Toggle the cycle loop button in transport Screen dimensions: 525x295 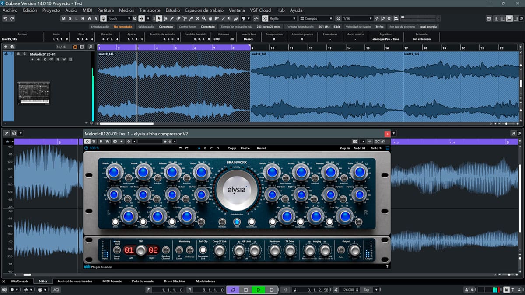(x=233, y=290)
